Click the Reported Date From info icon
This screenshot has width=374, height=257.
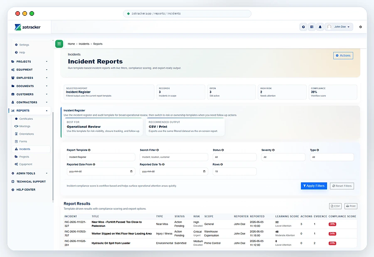pos(94,165)
